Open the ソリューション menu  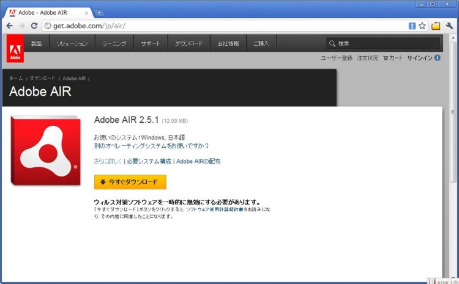tap(72, 43)
